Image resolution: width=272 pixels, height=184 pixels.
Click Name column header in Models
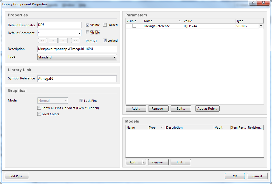pyautogui.click(x=137, y=128)
